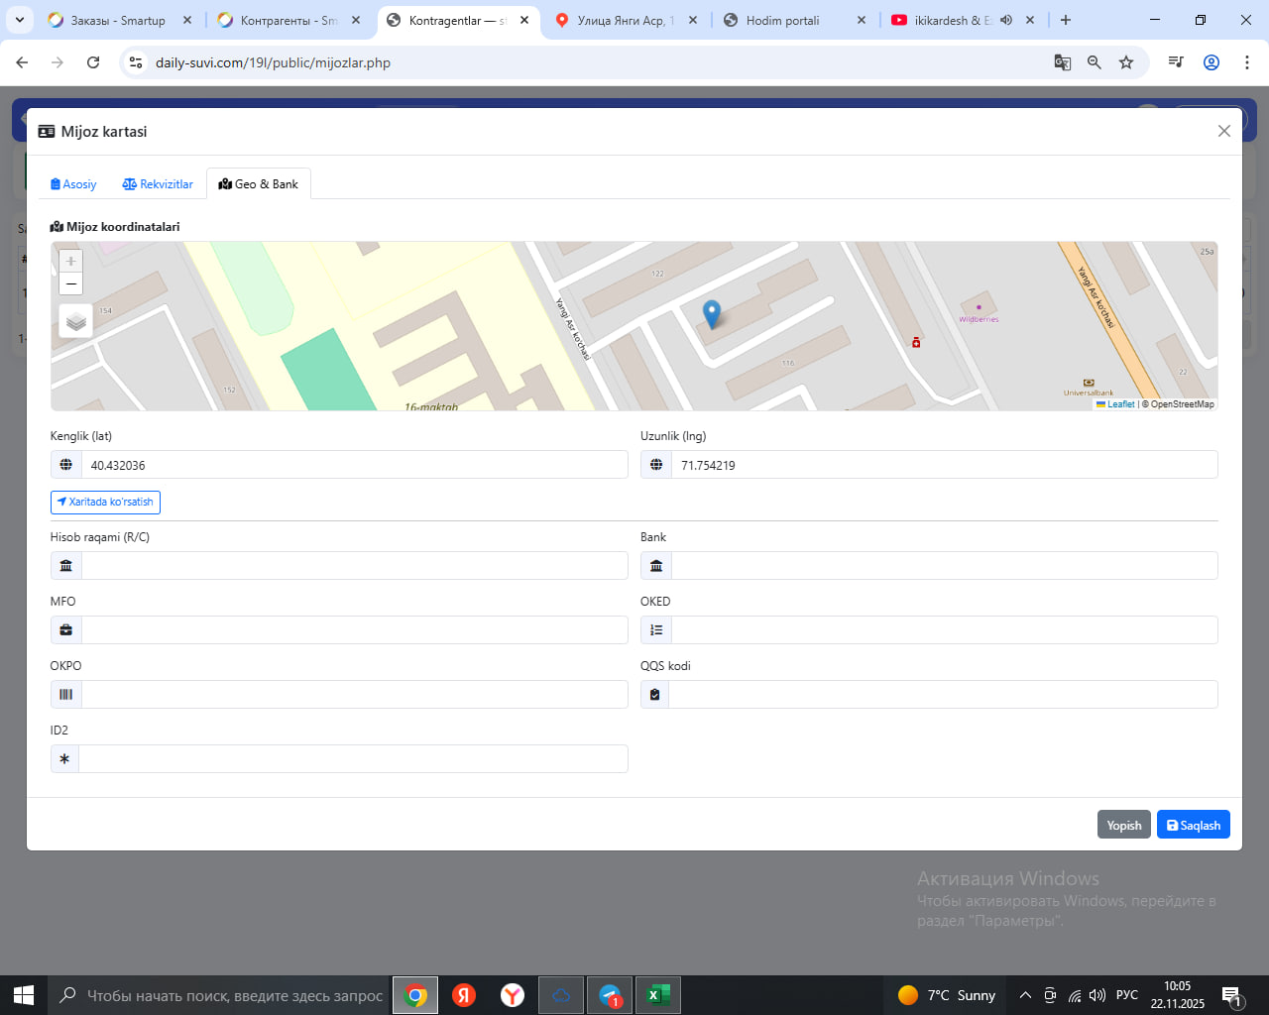Switch to the Asosiy tab
The width and height of the screenshot is (1269, 1015).
coord(73,184)
